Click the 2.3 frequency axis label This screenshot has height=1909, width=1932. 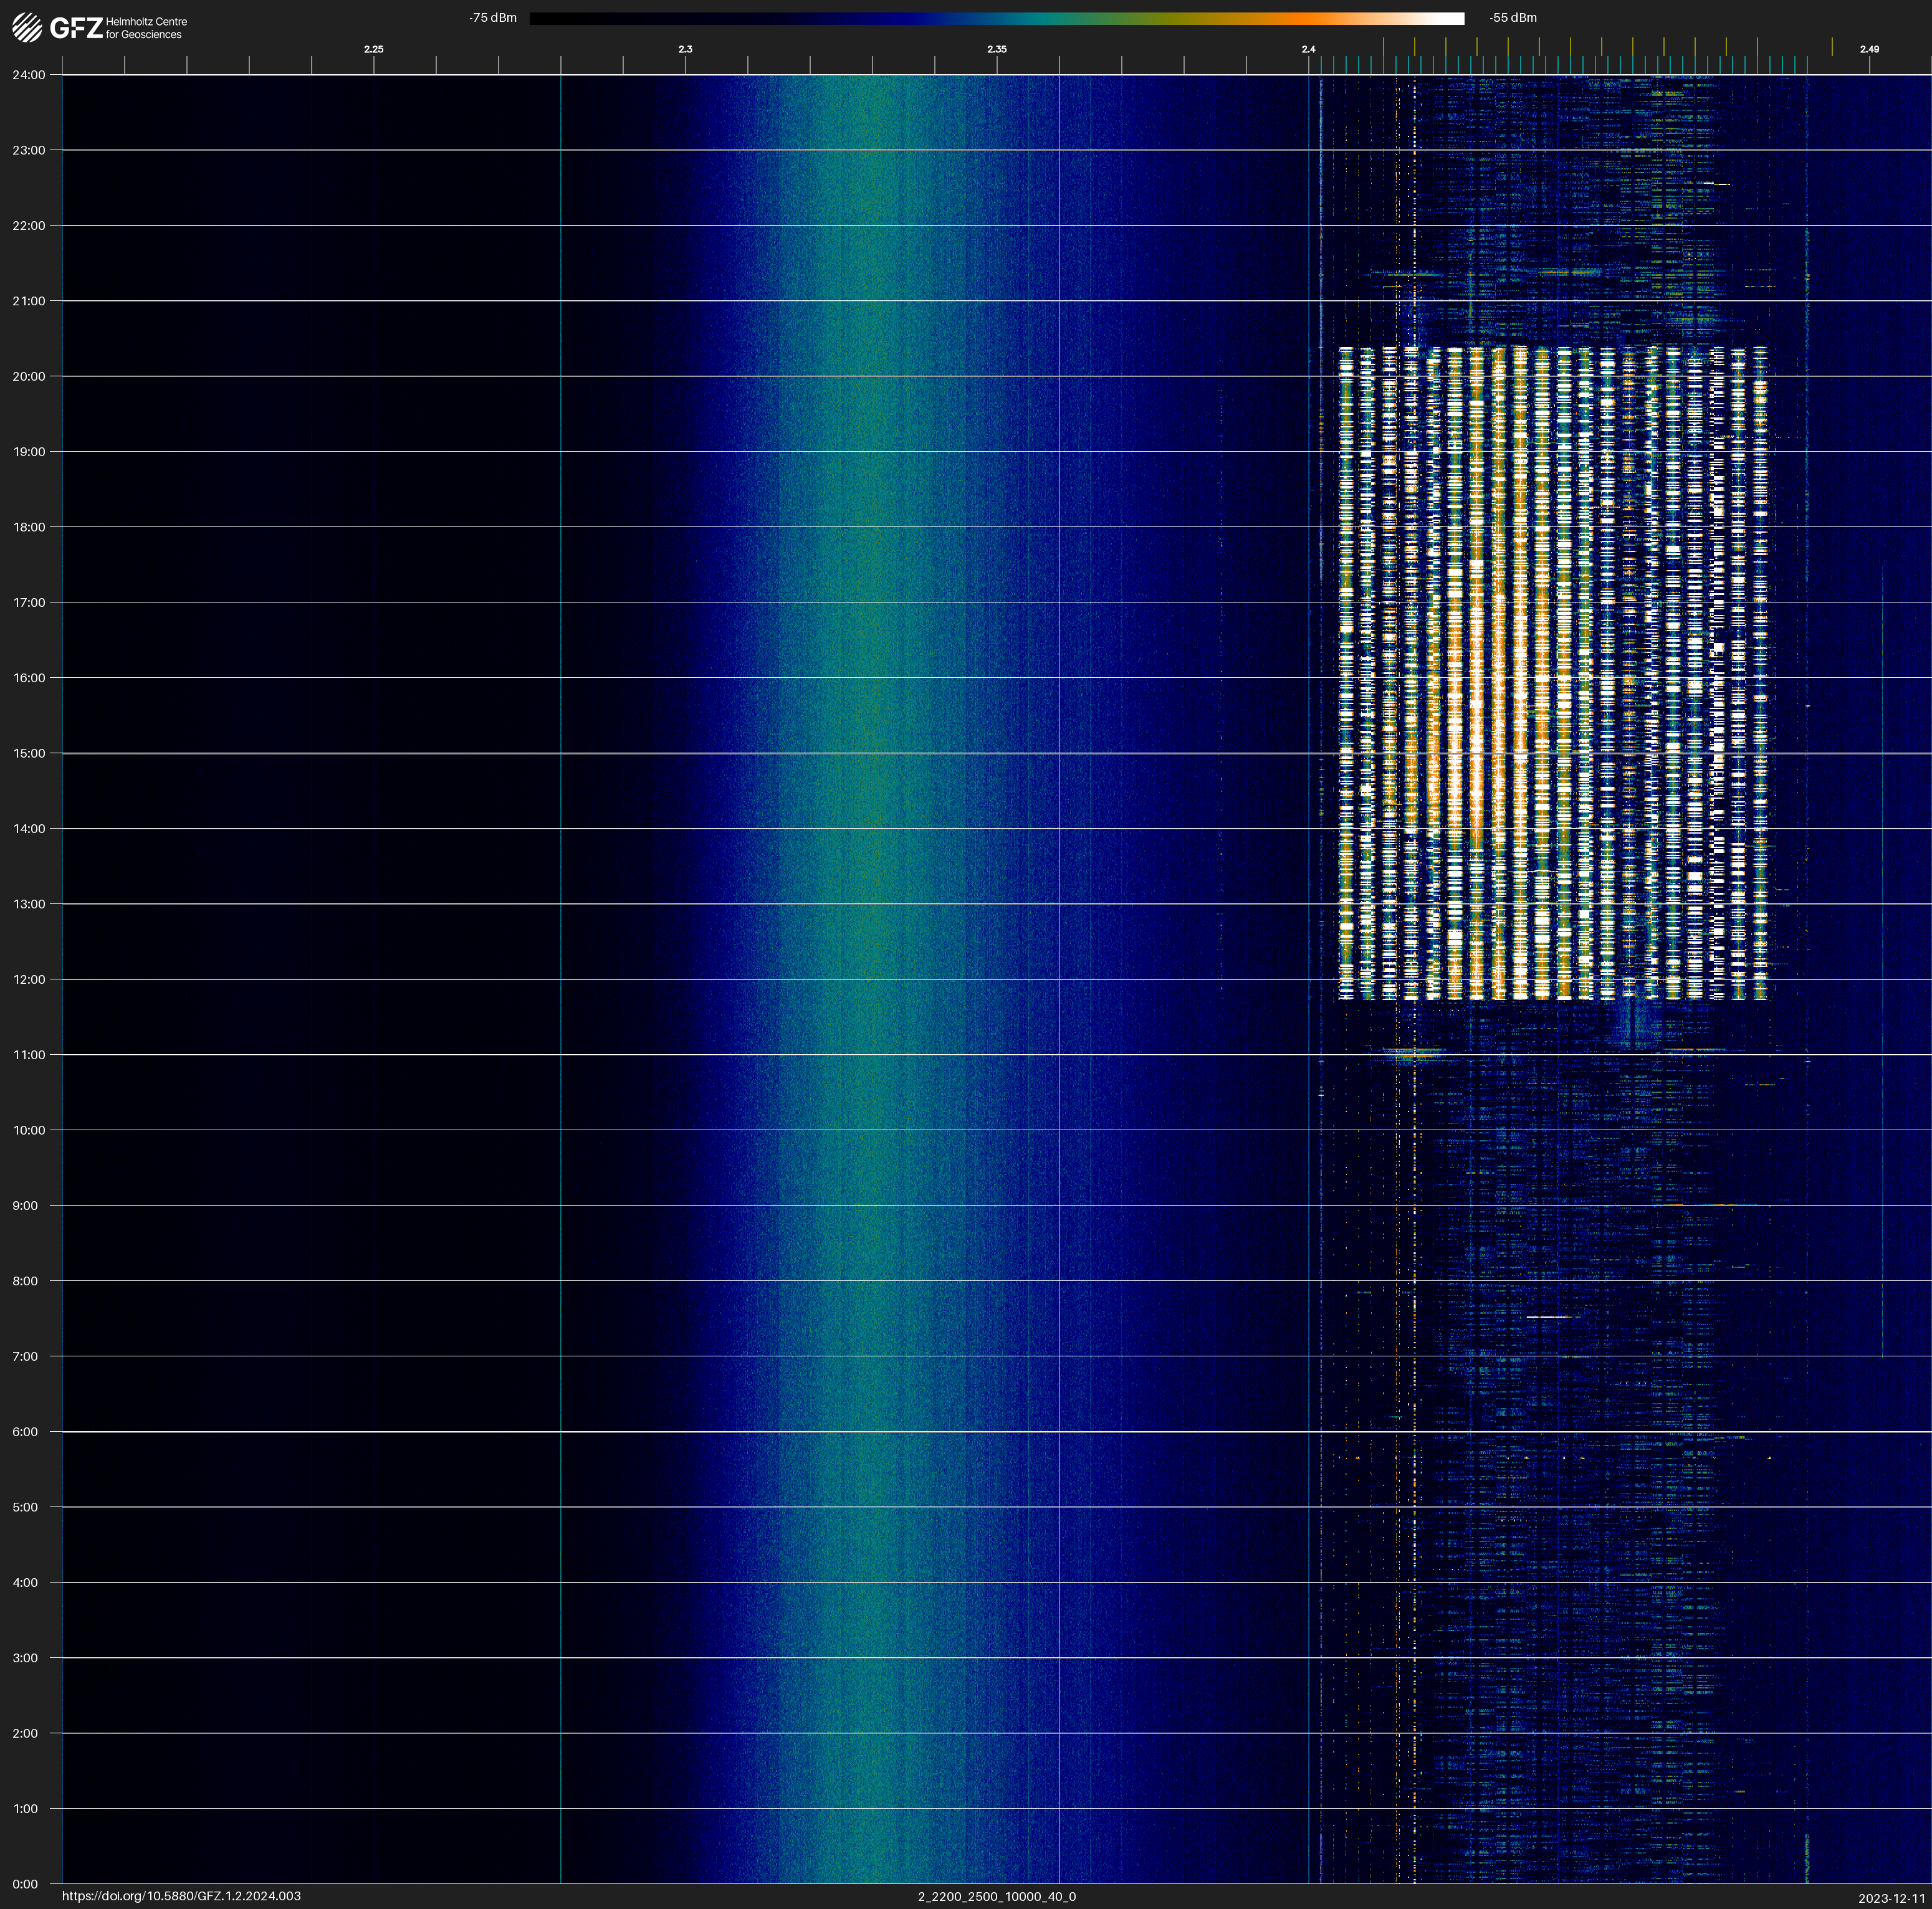(685, 49)
